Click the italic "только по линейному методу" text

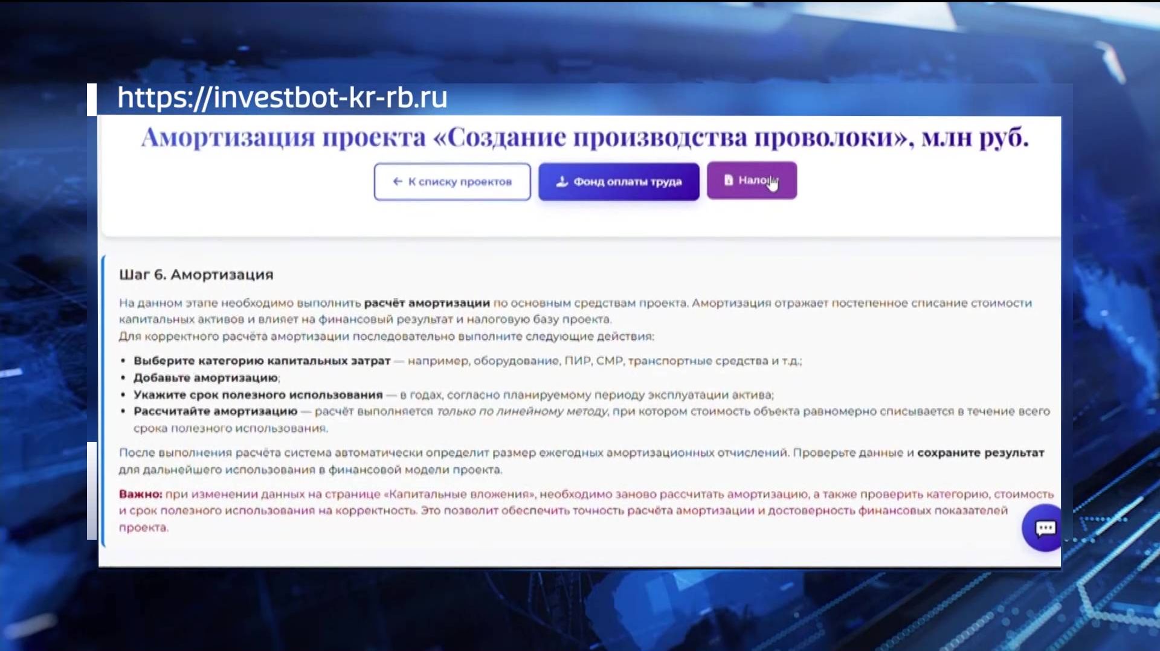point(522,411)
